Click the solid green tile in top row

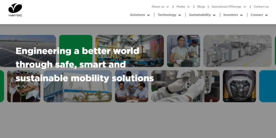76,51
